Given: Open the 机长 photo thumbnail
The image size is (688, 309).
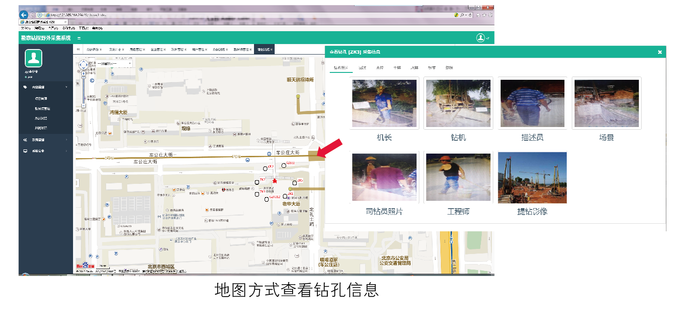Looking at the screenshot, I should [x=384, y=103].
